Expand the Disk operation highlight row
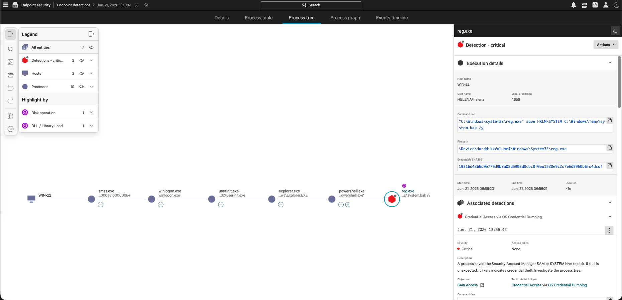This screenshot has width=622, height=300. point(91,113)
